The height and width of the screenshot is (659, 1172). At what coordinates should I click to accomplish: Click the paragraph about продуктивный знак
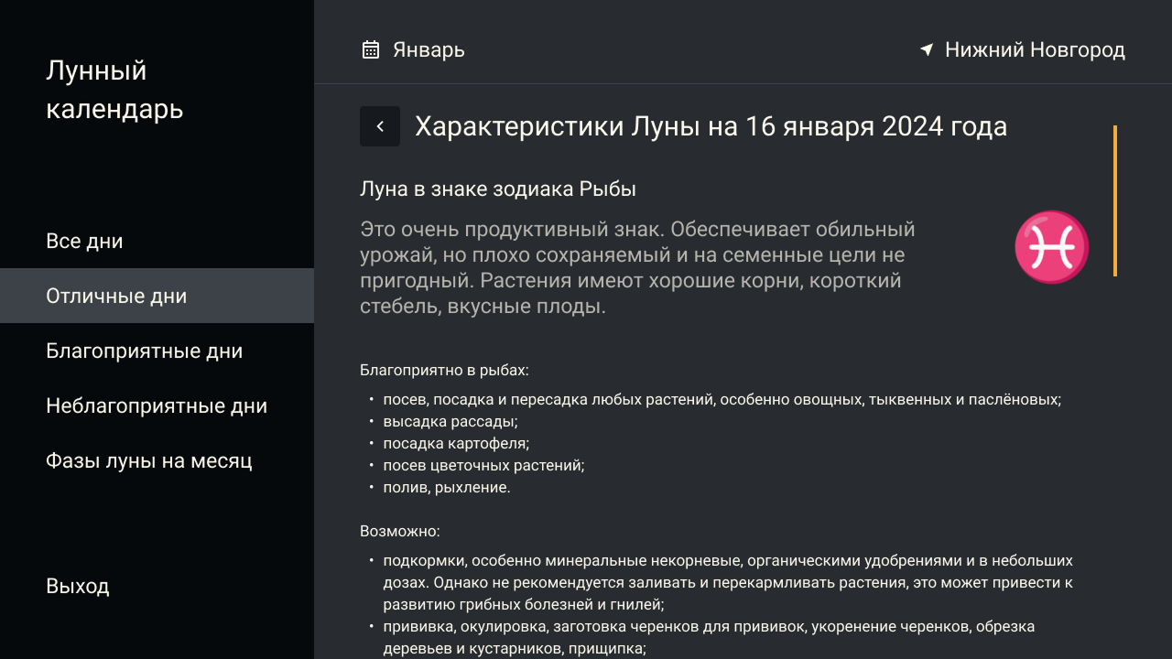point(637,267)
